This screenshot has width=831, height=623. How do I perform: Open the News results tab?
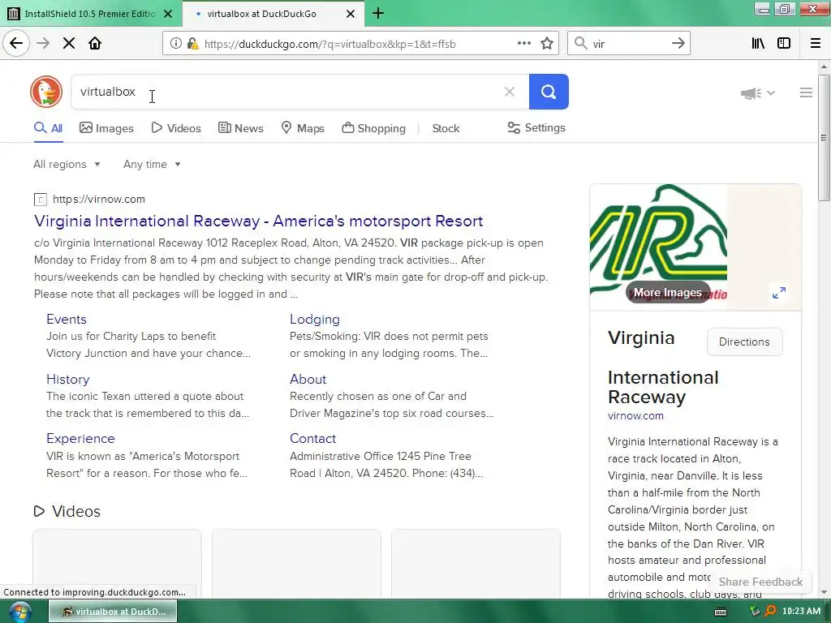(x=241, y=128)
